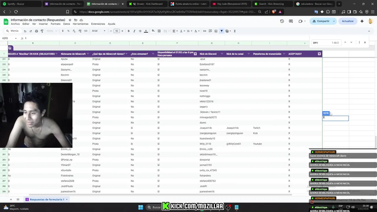The image size is (377, 212).
Task: Go to previous search match arrow
Action: coord(345,42)
